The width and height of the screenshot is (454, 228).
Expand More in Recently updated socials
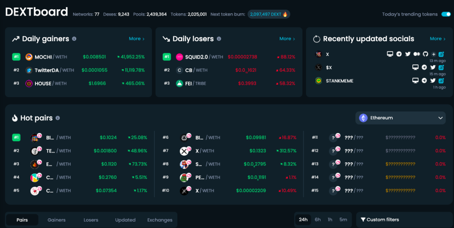pos(438,39)
